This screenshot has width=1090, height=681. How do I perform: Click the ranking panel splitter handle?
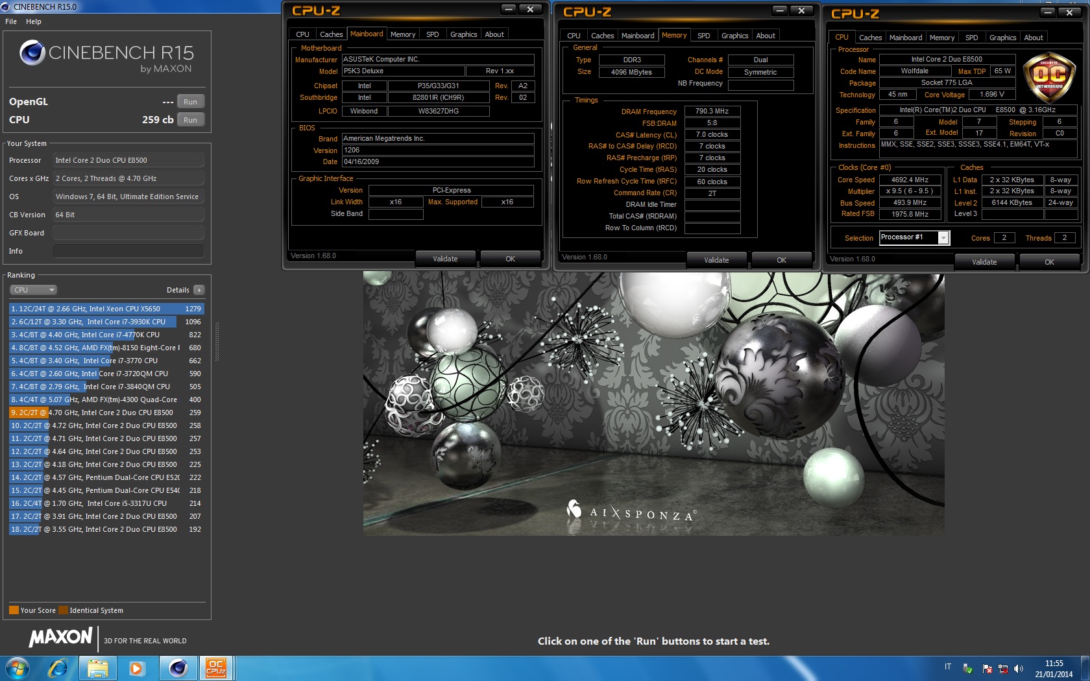point(217,341)
